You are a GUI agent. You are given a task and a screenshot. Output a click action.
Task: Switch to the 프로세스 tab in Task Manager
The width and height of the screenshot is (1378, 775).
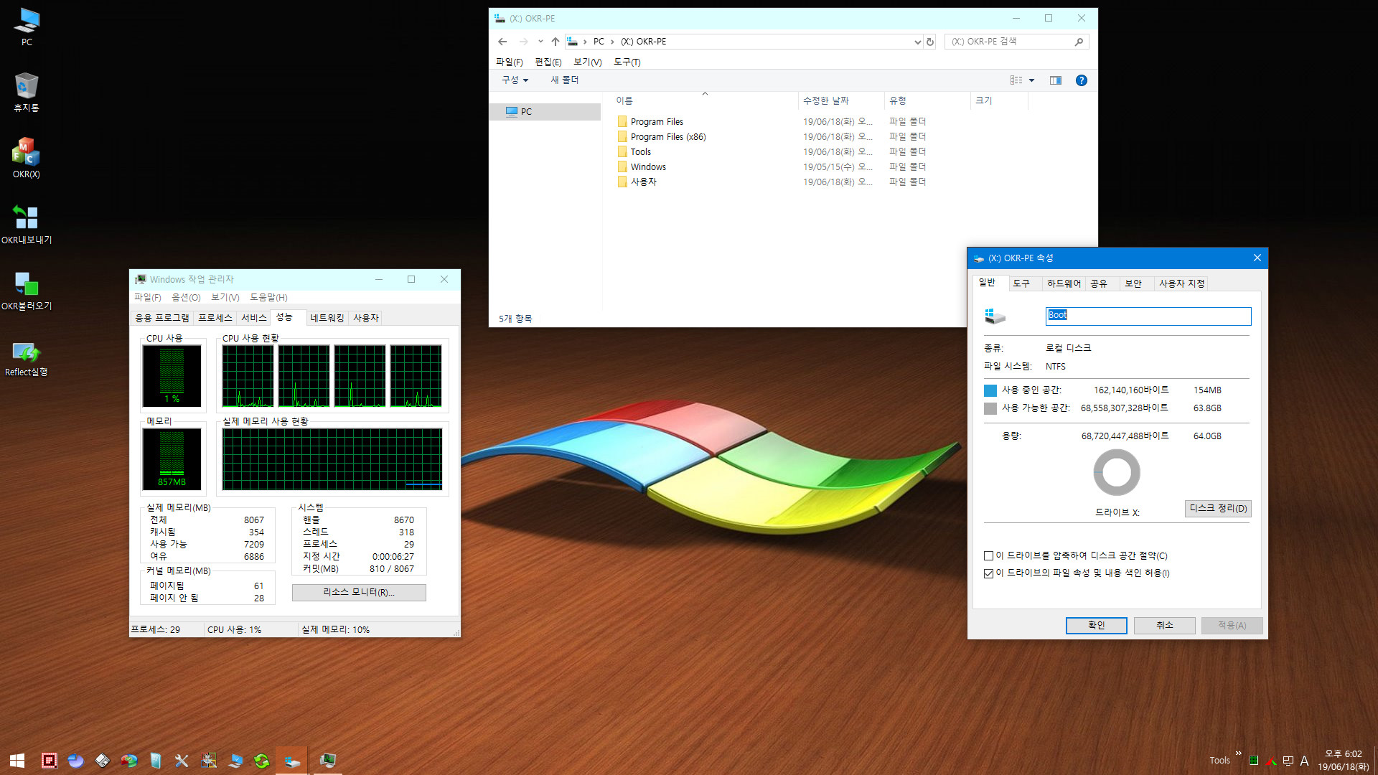tap(215, 318)
